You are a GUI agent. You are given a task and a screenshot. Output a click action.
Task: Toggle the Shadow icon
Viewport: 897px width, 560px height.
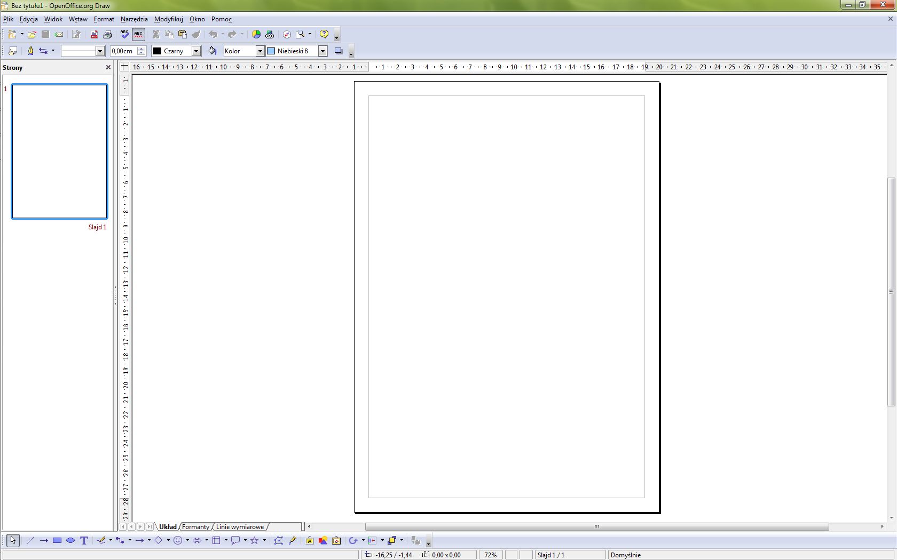339,51
